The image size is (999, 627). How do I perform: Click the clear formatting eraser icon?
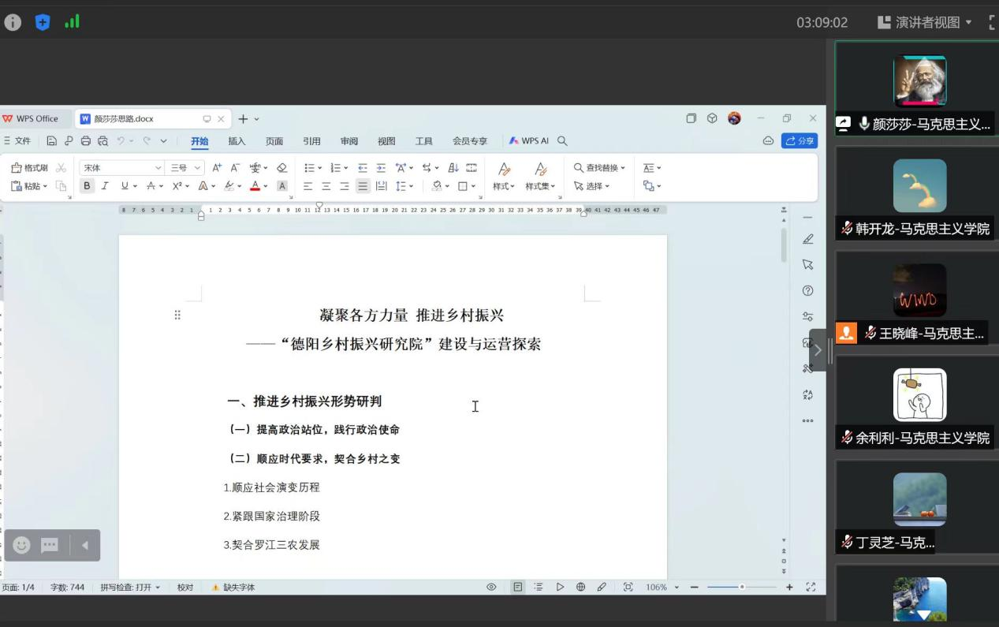pos(281,168)
